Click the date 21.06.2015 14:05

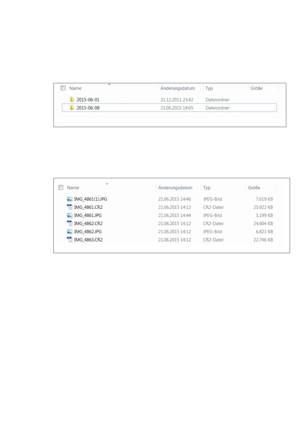coord(177,108)
